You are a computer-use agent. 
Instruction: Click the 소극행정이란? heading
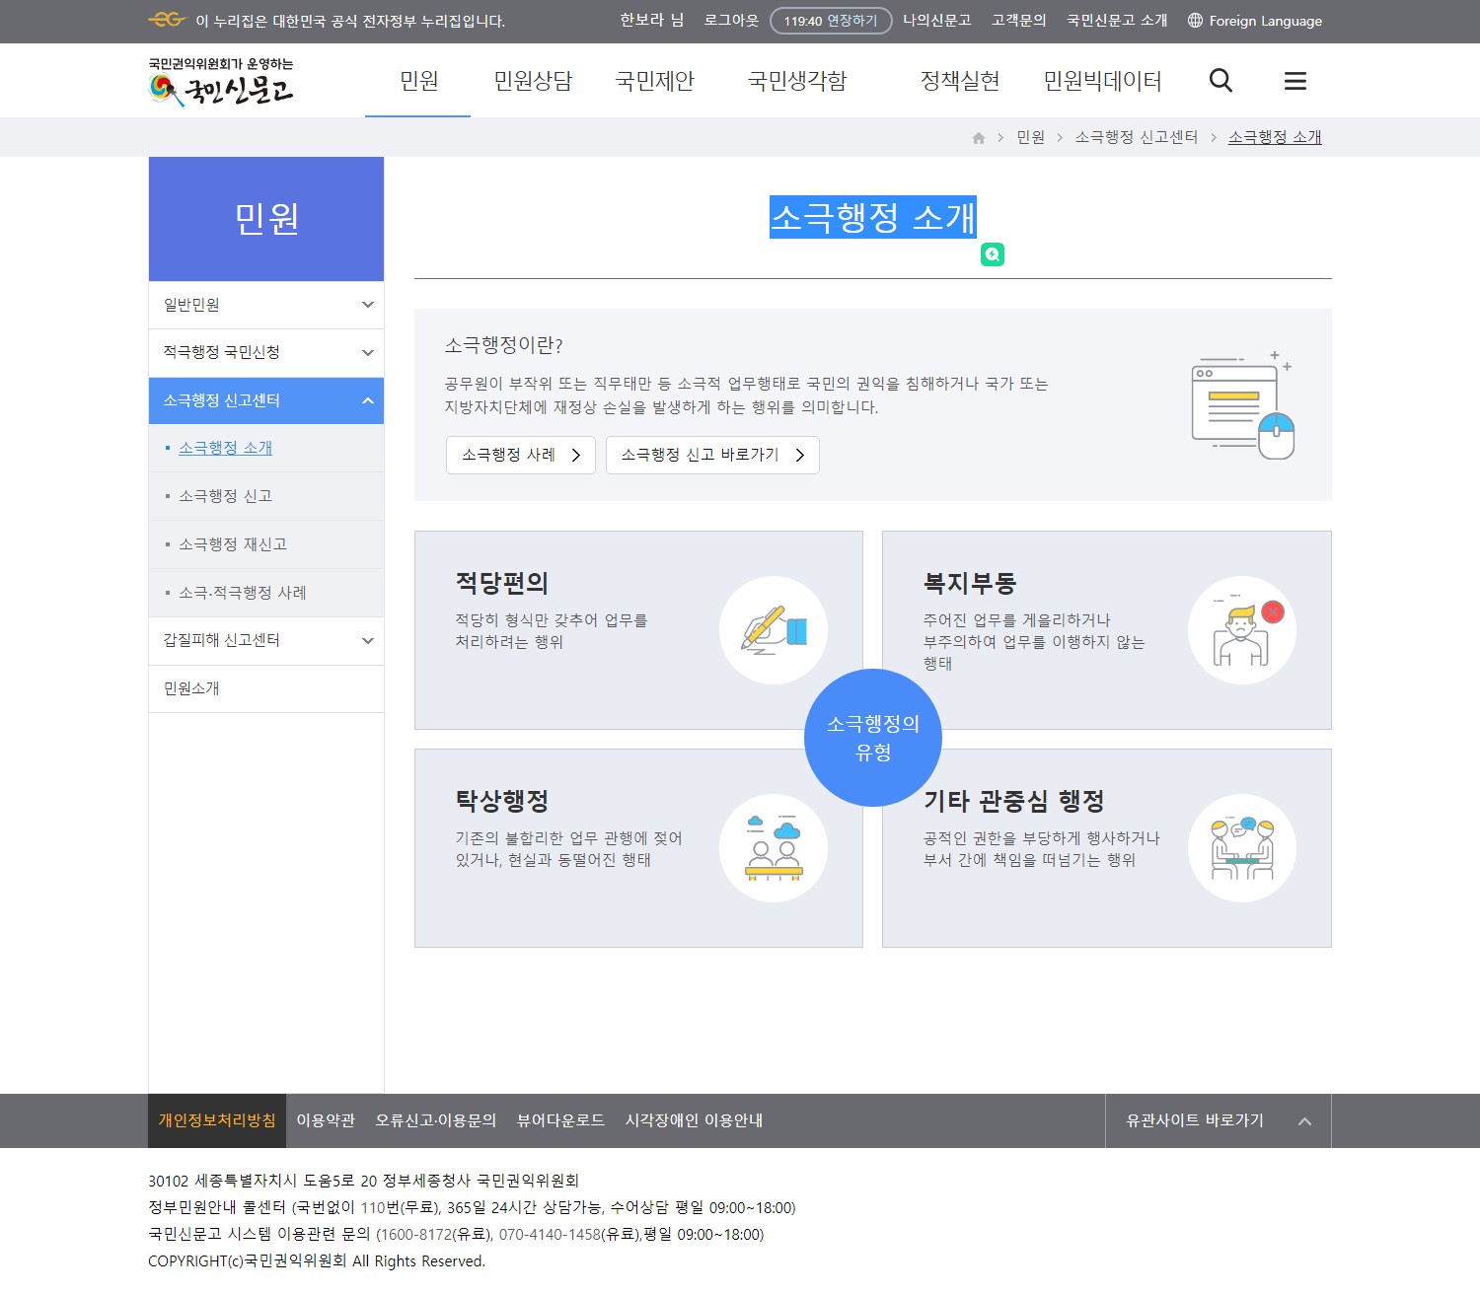(x=503, y=345)
